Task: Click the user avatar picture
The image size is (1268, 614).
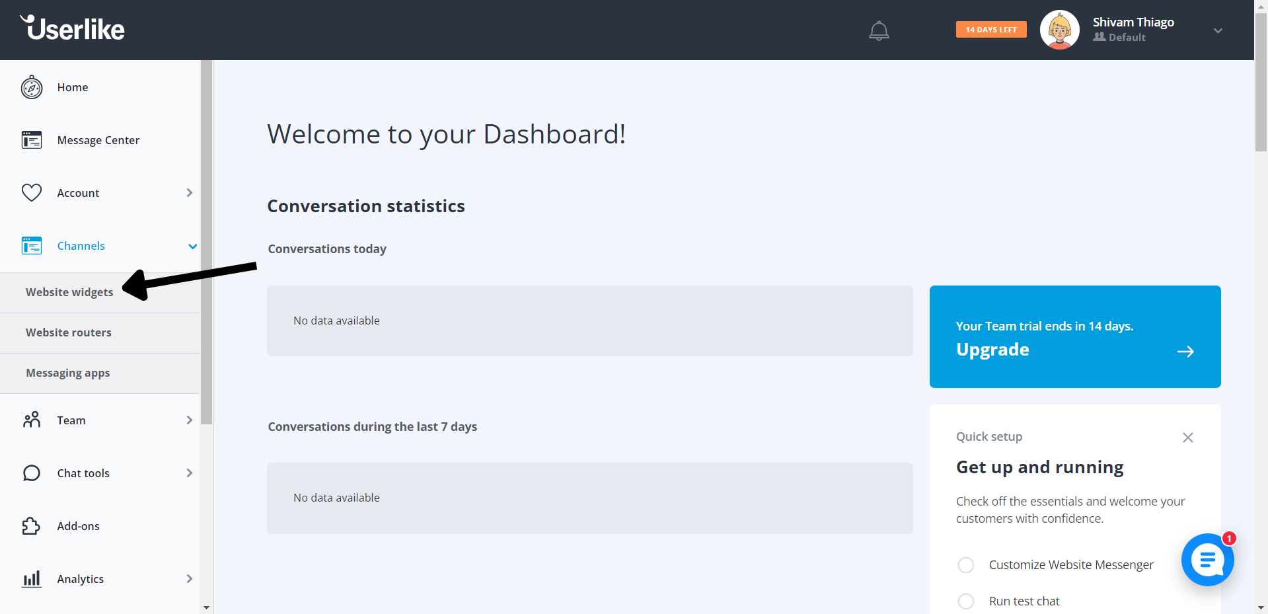Action: [x=1060, y=30]
